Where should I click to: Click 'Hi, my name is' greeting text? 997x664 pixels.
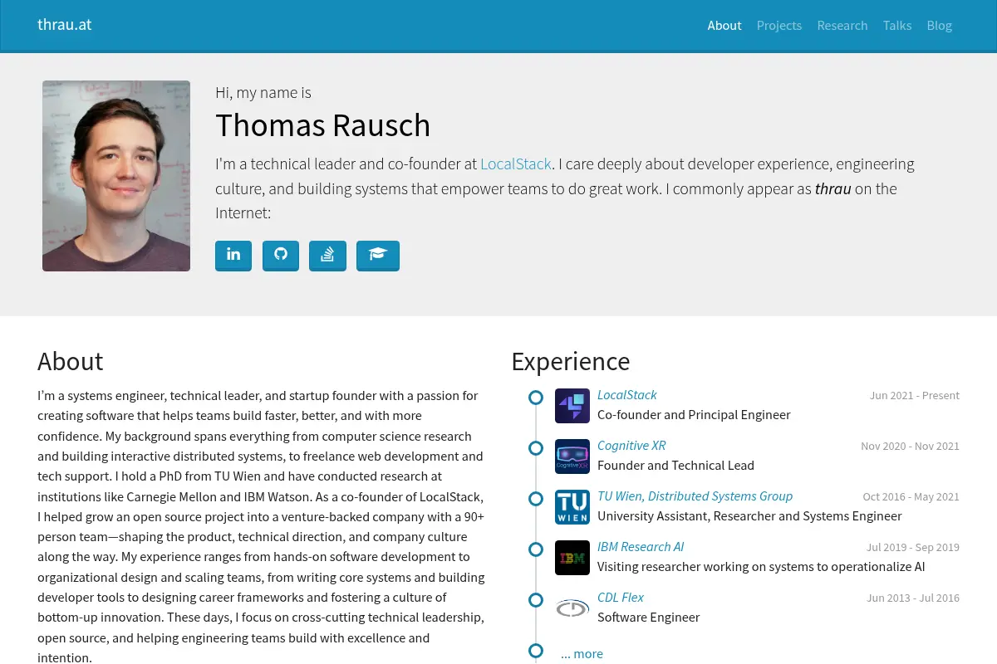[263, 93]
